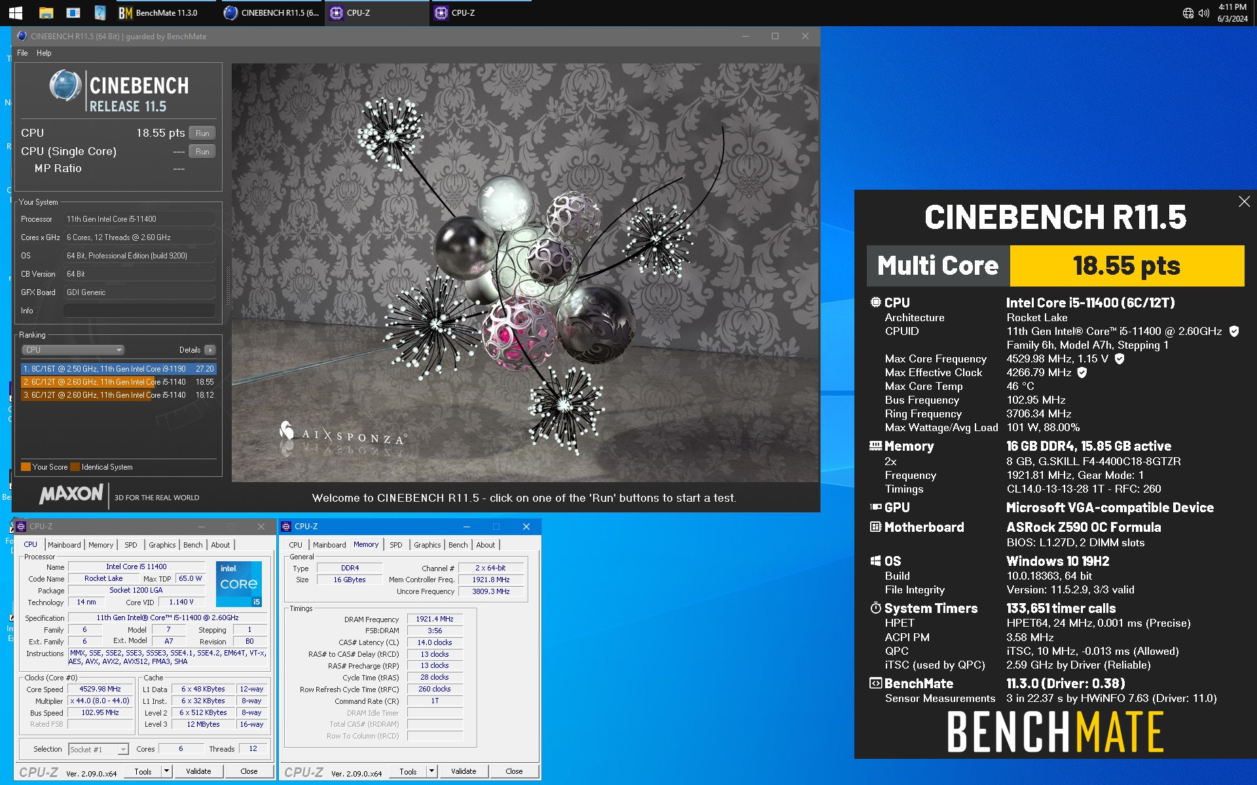
Task: Click the Info input field in Cinebench
Action: pos(139,311)
